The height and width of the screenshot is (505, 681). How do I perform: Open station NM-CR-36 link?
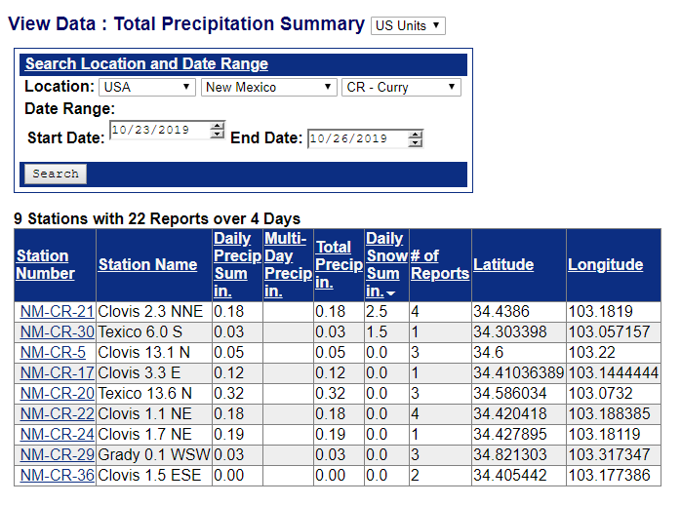coord(57,475)
